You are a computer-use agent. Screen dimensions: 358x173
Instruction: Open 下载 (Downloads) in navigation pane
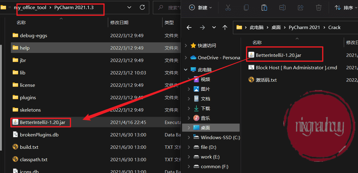coord(205,108)
